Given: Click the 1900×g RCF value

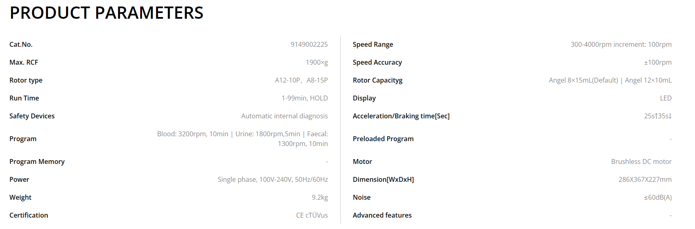Looking at the screenshot, I should coord(317,62).
